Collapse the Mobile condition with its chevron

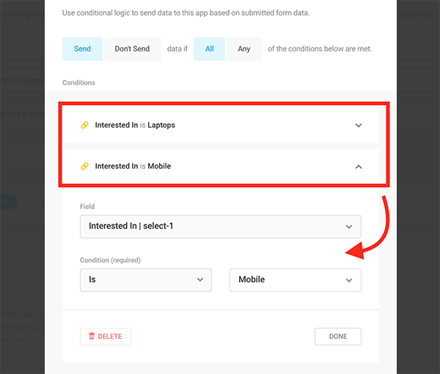pyautogui.click(x=359, y=166)
